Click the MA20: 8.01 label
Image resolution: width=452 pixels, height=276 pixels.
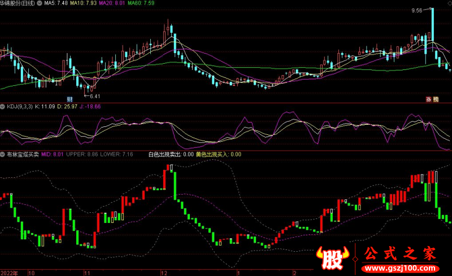click(x=112, y=3)
